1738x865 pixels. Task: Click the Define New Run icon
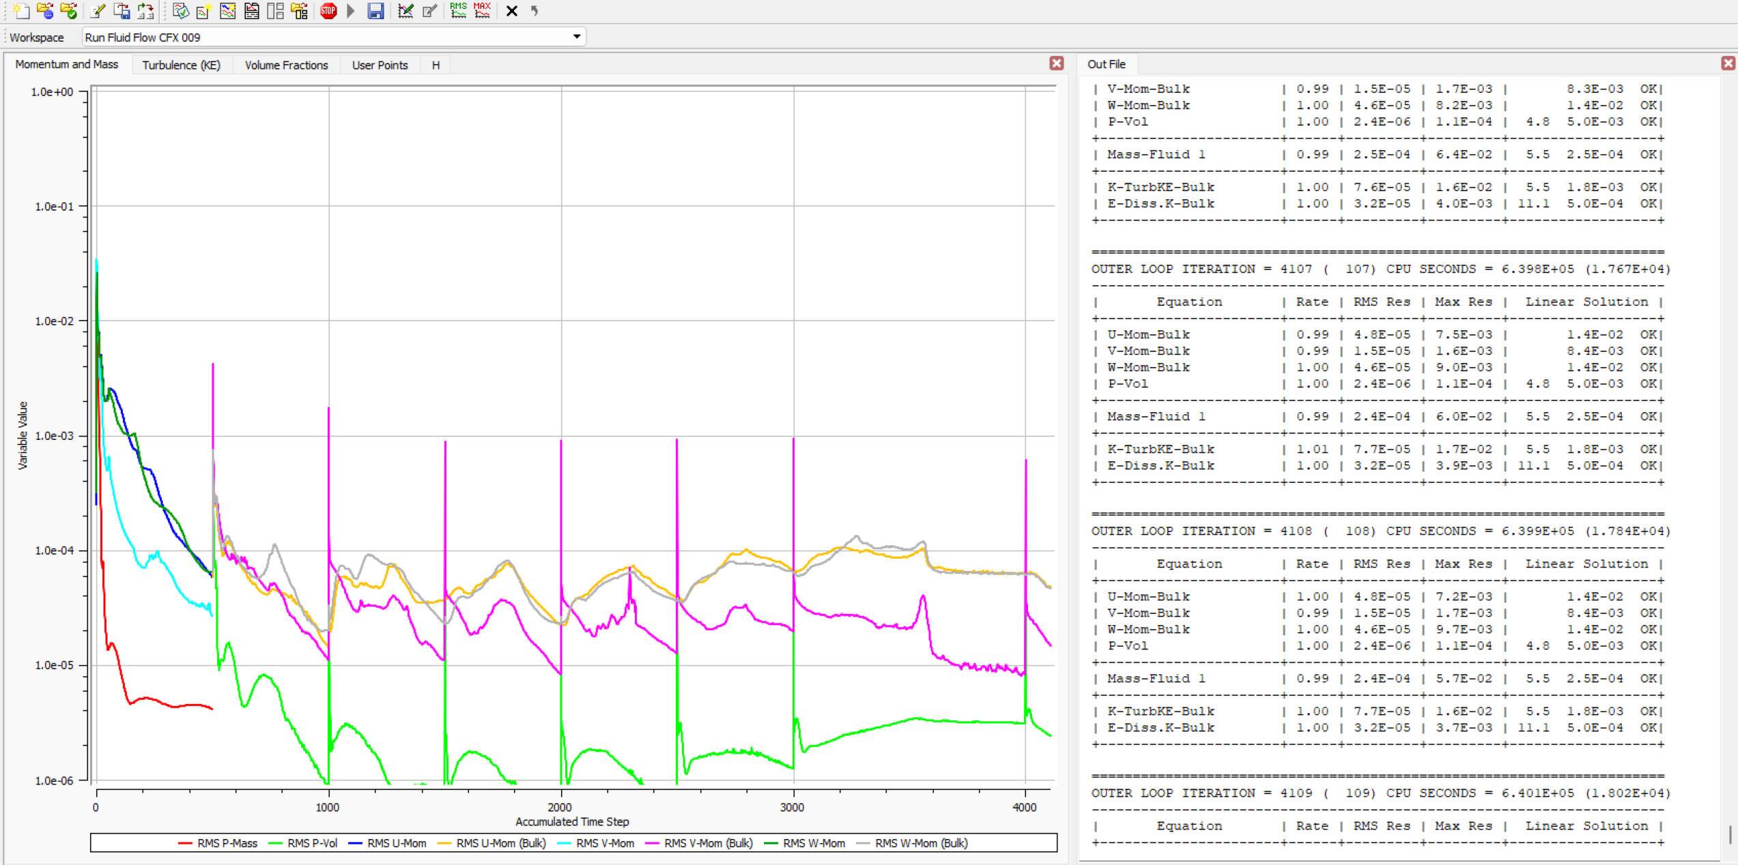click(21, 11)
